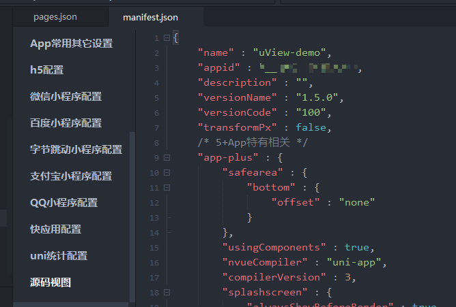The height and width of the screenshot is (307, 456).
Task: Open 字节跳动小程序配置 settings
Action: [76, 150]
